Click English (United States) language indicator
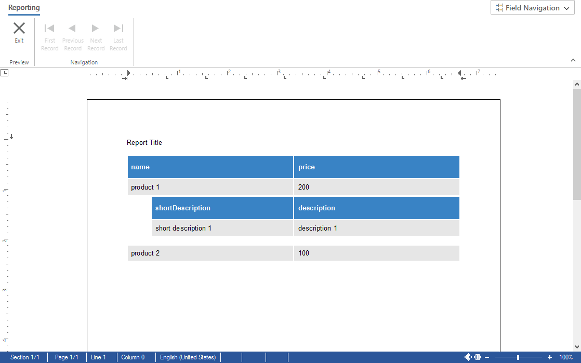581x363 pixels. [188, 357]
